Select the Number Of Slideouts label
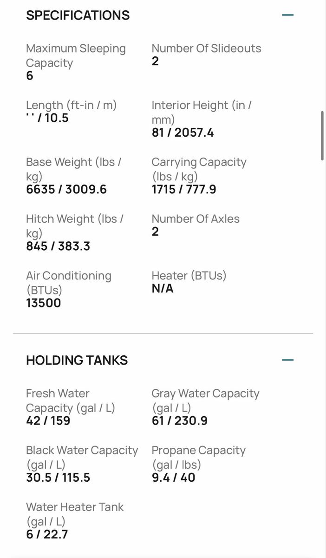Image resolution: width=326 pixels, height=558 pixels. [207, 48]
